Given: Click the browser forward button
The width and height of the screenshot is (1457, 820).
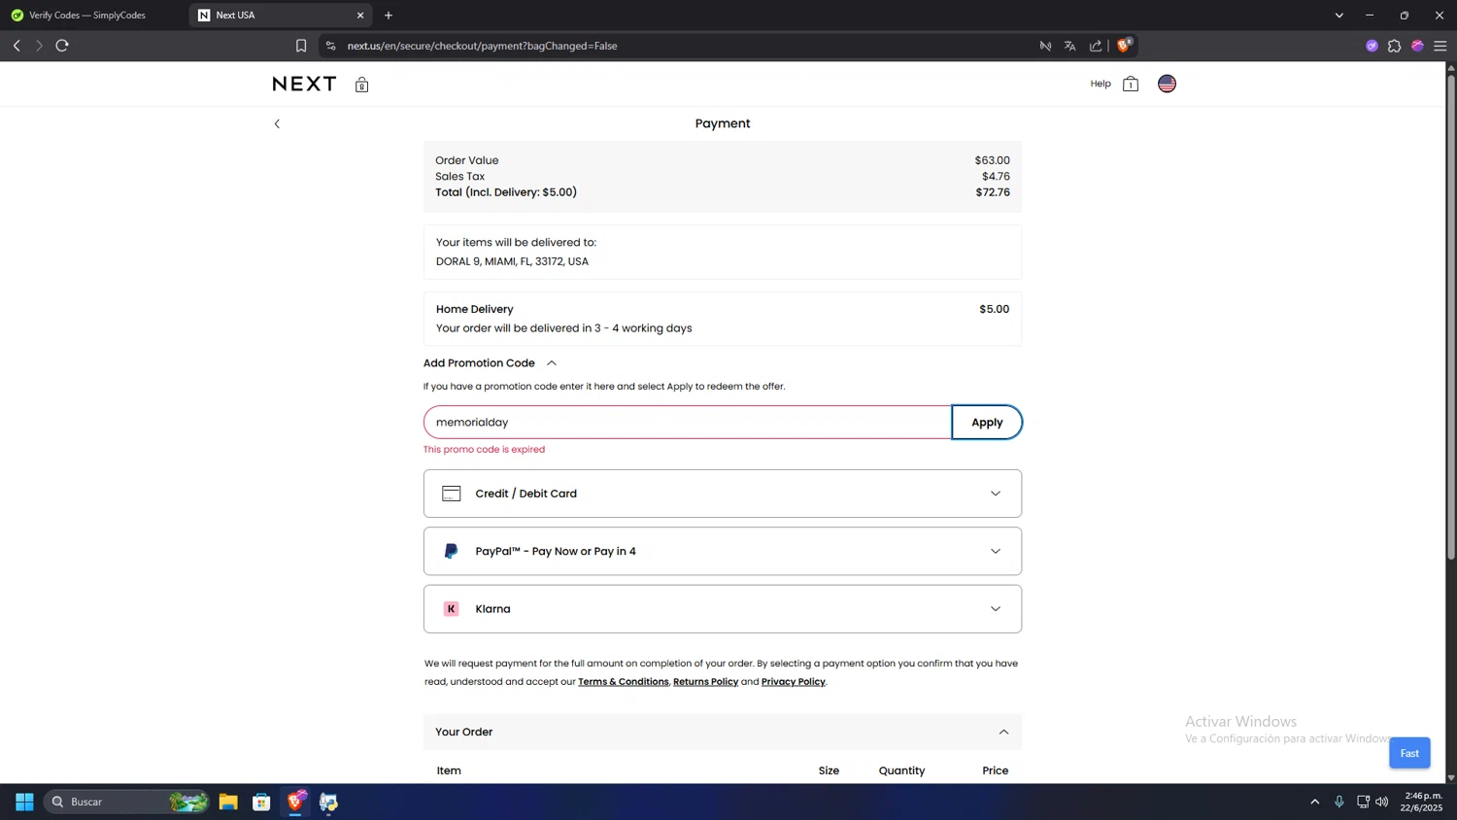Looking at the screenshot, I should 39,46.
